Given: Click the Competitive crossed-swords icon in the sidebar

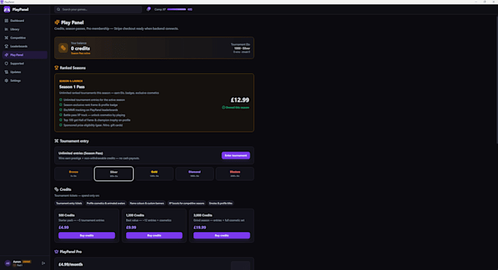Looking at the screenshot, I should [7, 38].
